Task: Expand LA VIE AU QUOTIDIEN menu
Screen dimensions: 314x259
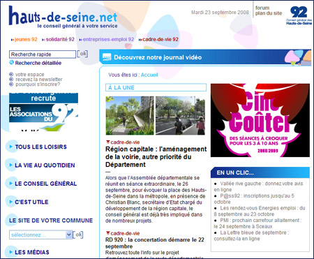Action: coord(45,165)
